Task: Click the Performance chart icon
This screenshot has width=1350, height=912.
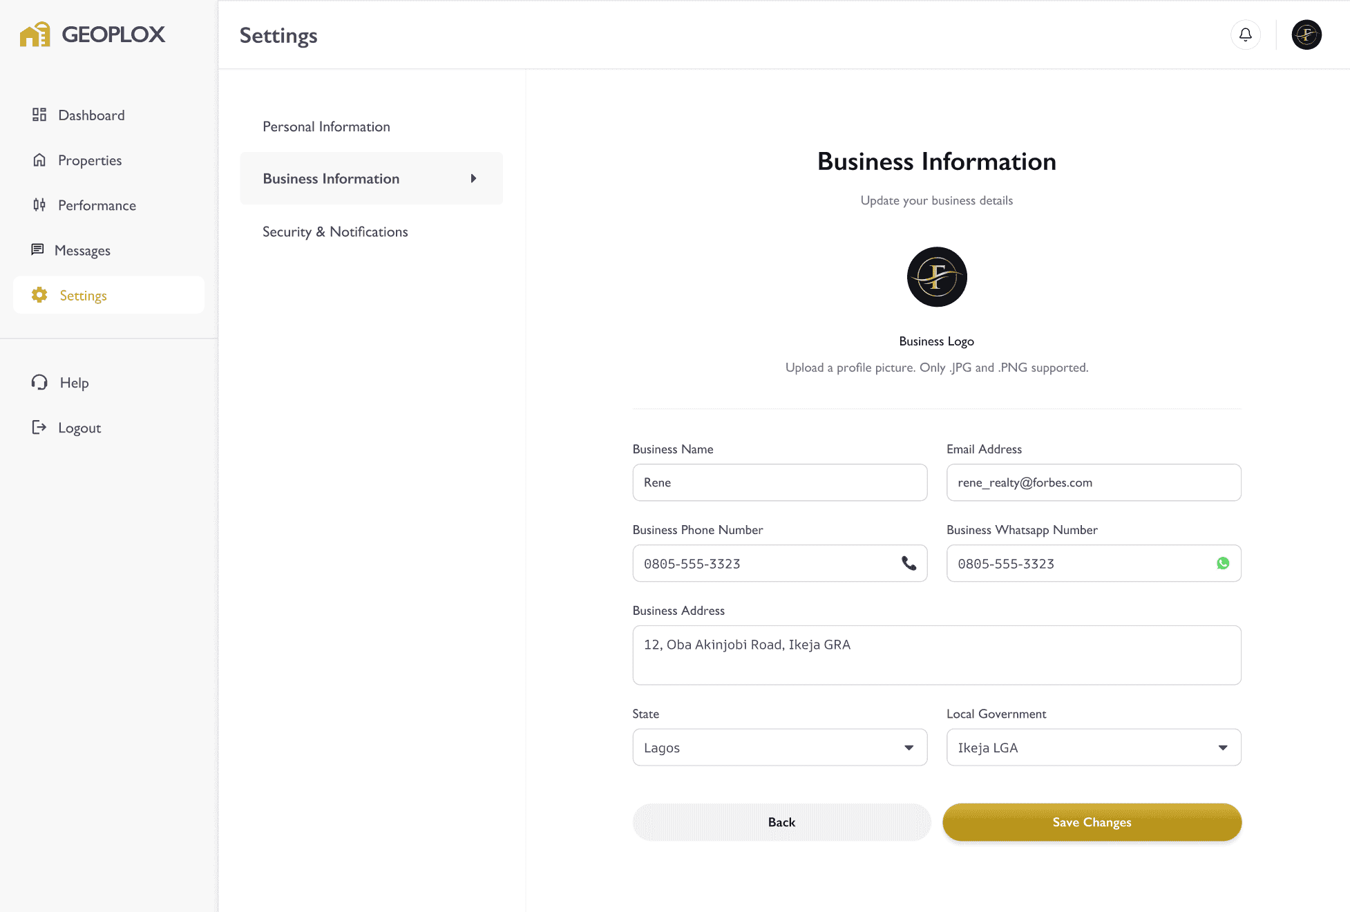Action: pos(39,205)
